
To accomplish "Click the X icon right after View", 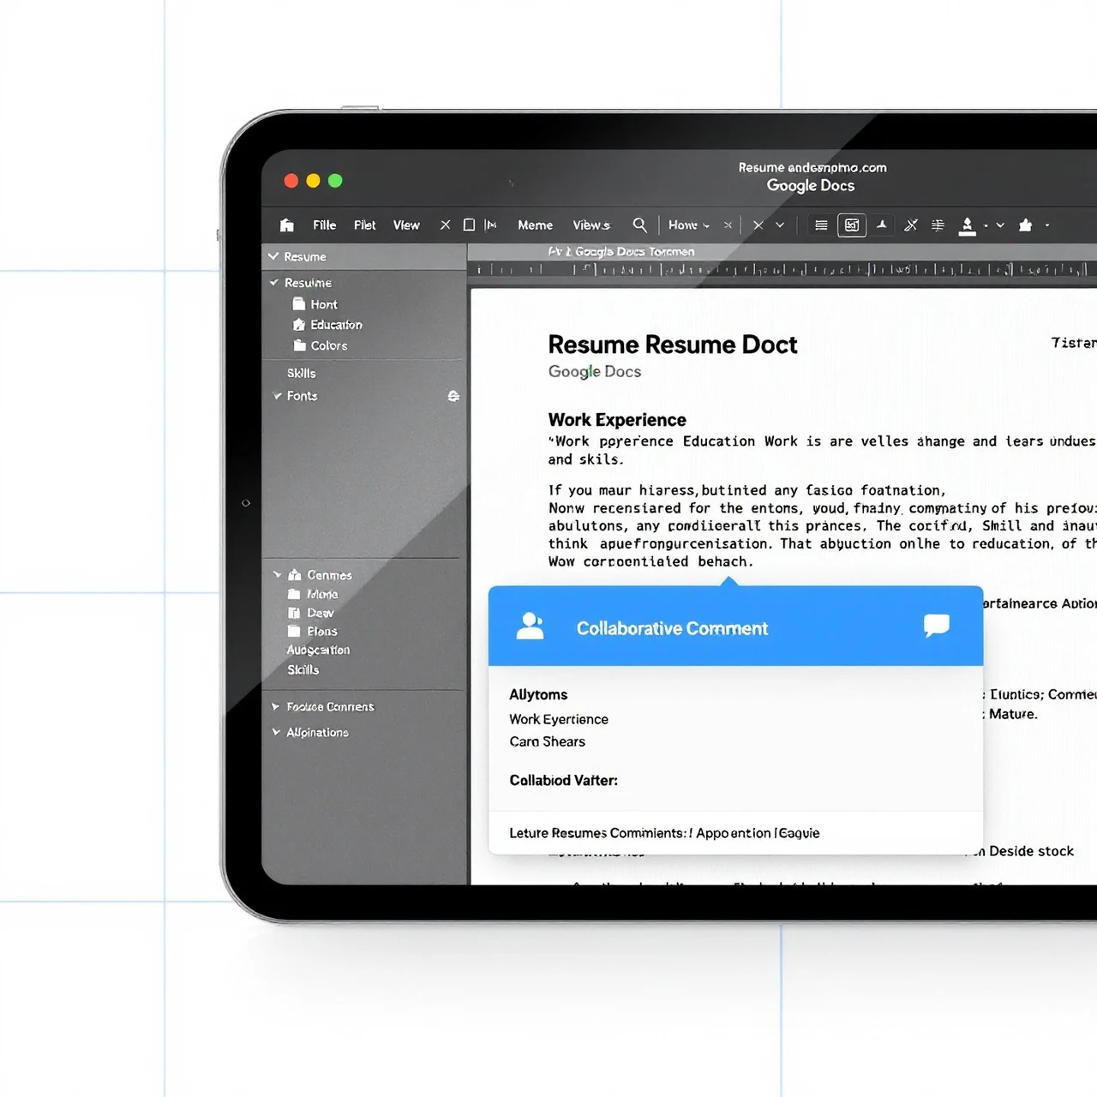I will (x=445, y=225).
